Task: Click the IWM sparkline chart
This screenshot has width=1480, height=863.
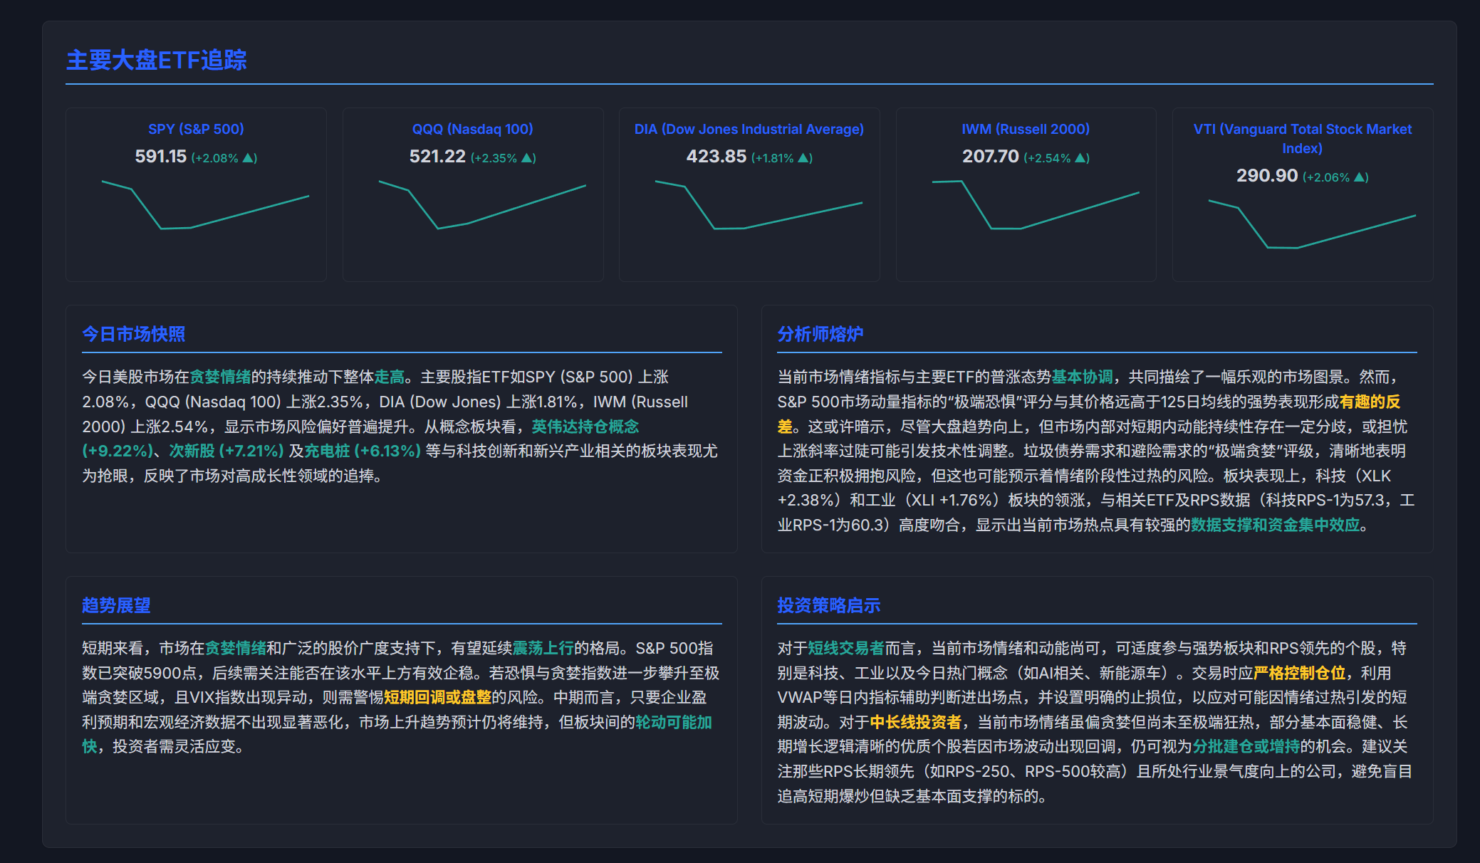Action: pyautogui.click(x=1036, y=205)
